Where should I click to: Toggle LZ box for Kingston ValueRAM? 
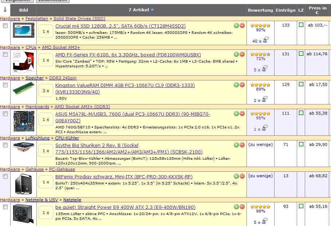point(301,84)
